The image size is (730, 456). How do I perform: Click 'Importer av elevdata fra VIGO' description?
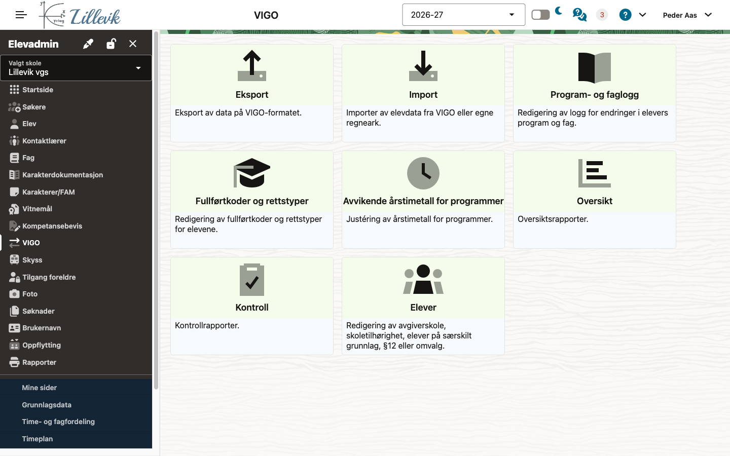click(x=420, y=118)
